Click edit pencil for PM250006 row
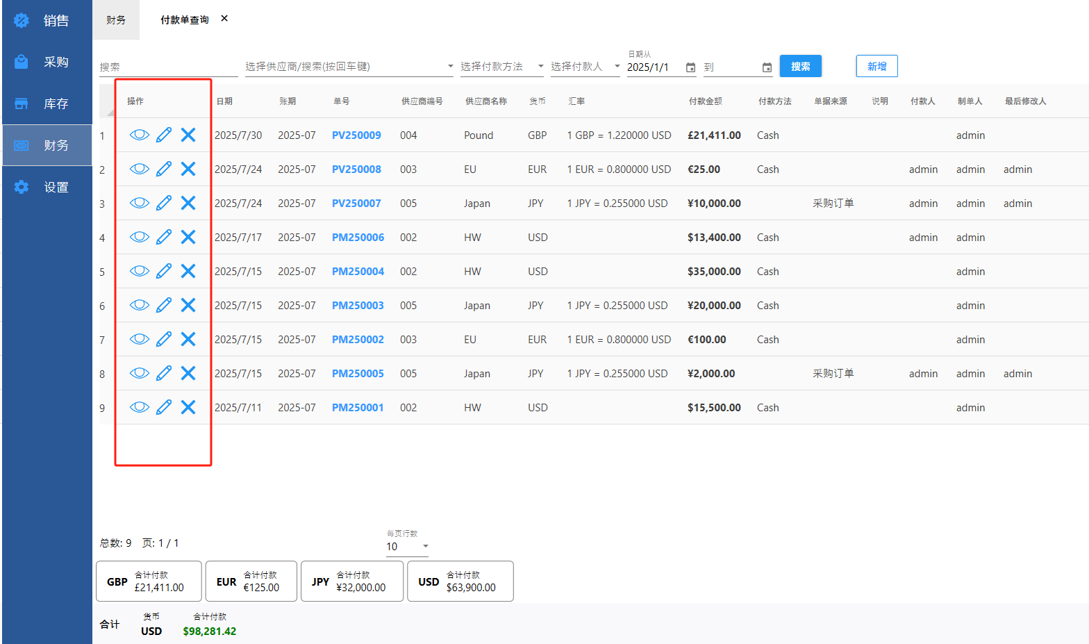This screenshot has width=1089, height=644. pos(164,237)
